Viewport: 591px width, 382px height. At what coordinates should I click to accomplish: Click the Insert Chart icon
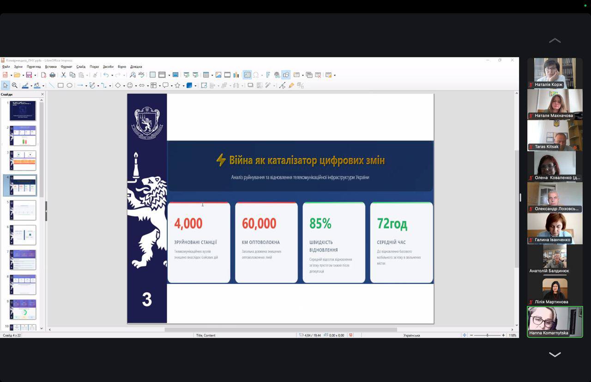pyautogui.click(x=236, y=75)
